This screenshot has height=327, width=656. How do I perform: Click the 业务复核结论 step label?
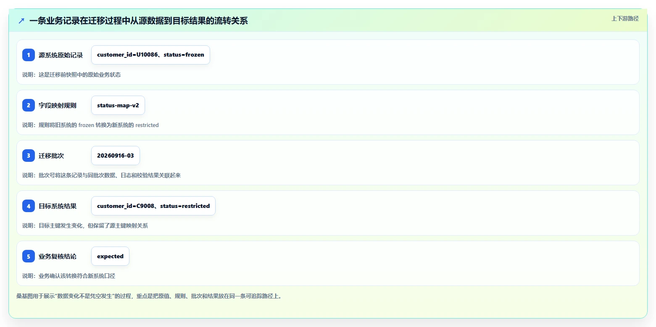tap(58, 256)
